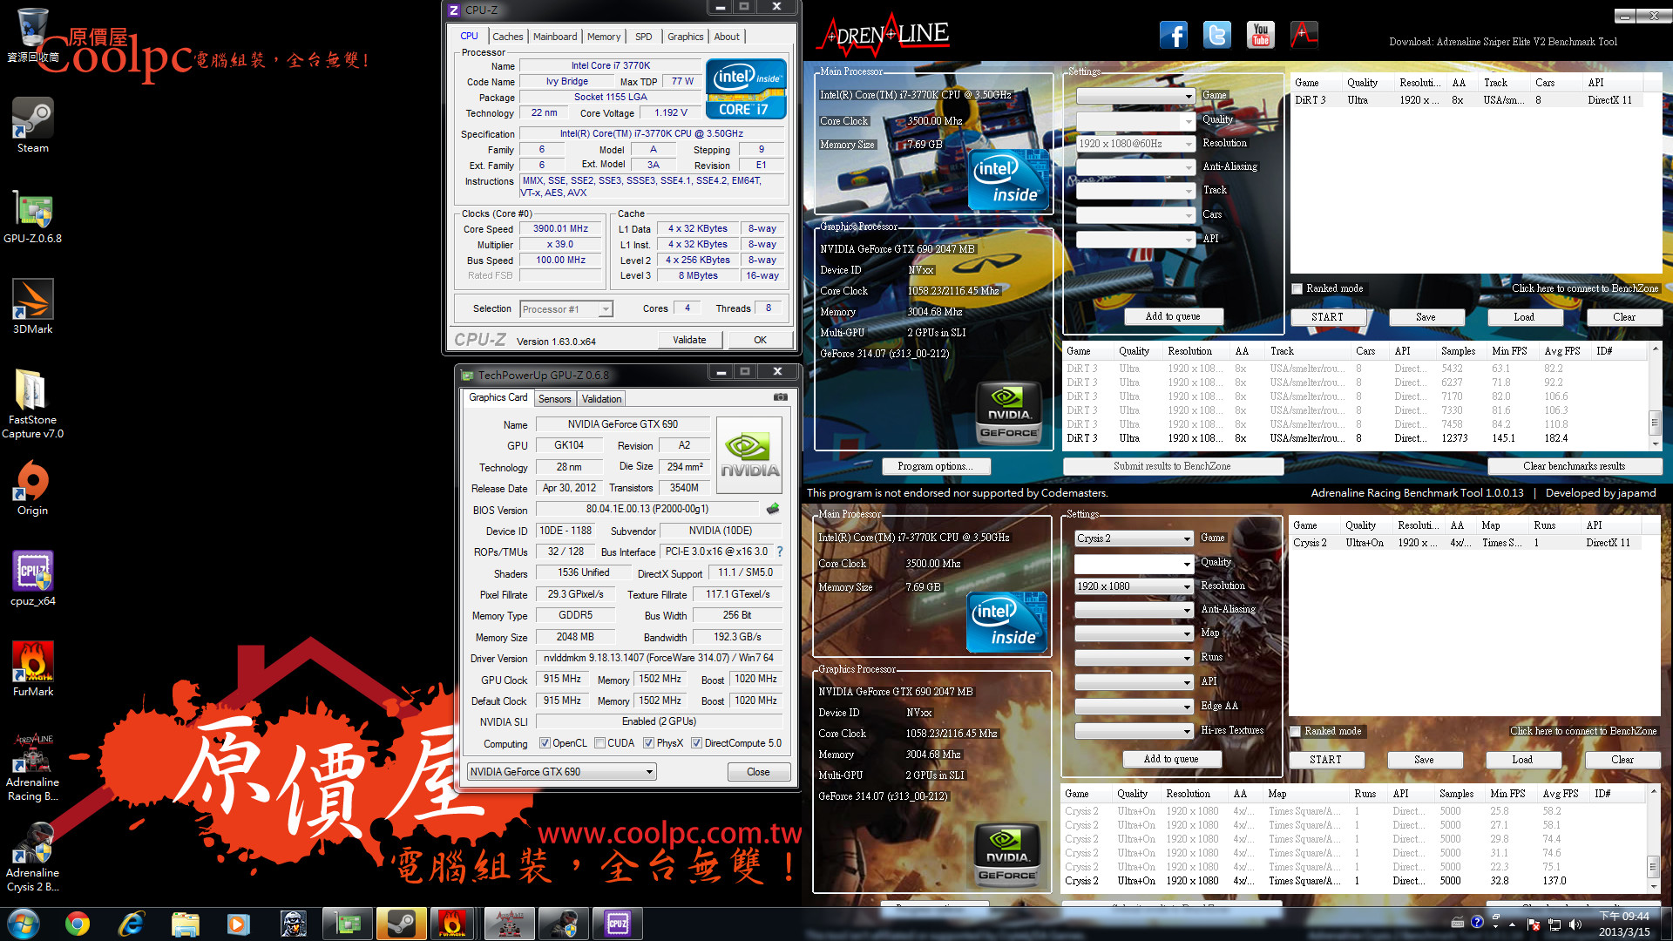Open the Edge AA dropdown

point(1134,707)
